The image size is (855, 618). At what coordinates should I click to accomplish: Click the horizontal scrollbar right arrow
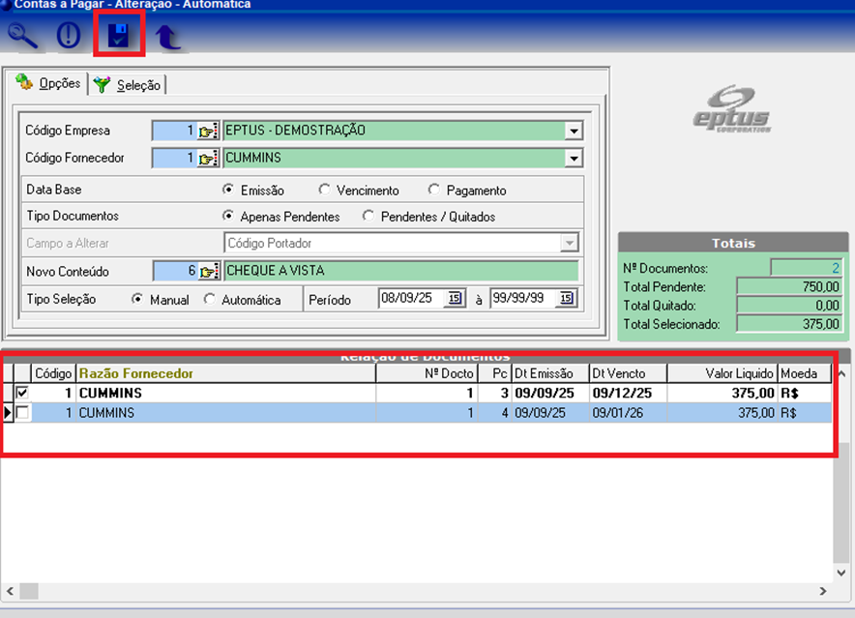tap(823, 590)
